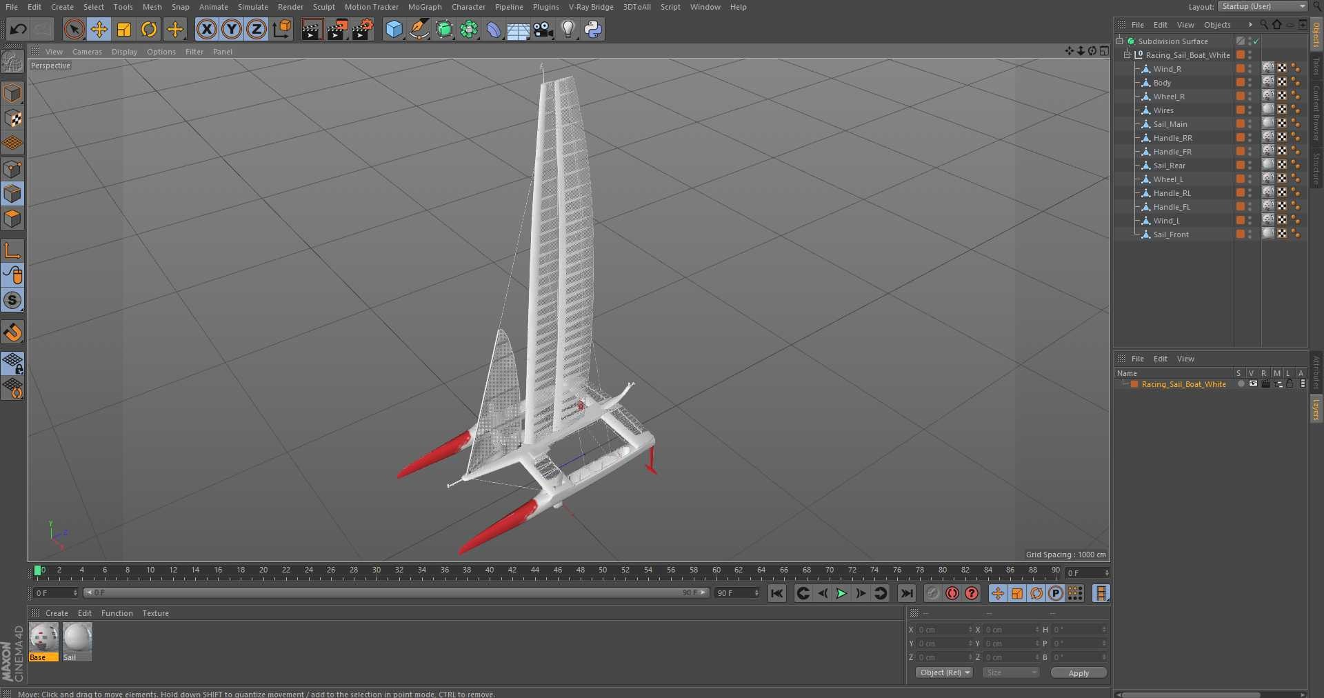Open the Size mode dropdown
Viewport: 1324px width, 698px height.
point(1010,672)
